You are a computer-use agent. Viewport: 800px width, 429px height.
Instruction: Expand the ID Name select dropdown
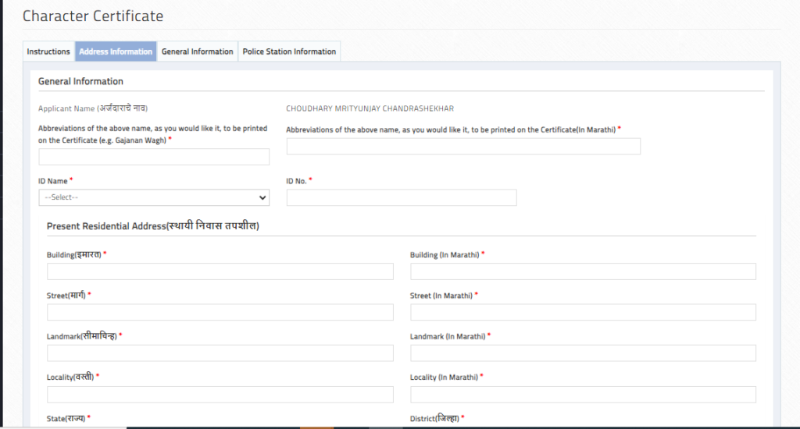(154, 197)
